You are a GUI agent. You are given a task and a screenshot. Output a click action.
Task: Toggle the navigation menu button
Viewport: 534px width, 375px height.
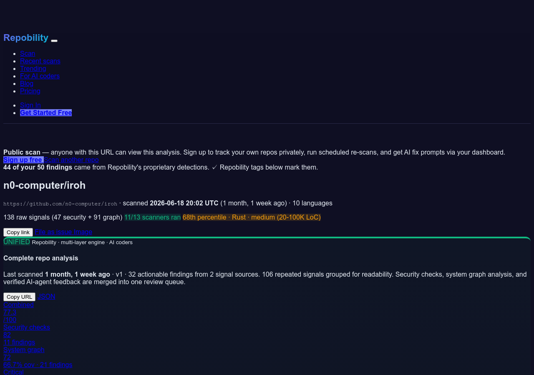click(x=54, y=40)
